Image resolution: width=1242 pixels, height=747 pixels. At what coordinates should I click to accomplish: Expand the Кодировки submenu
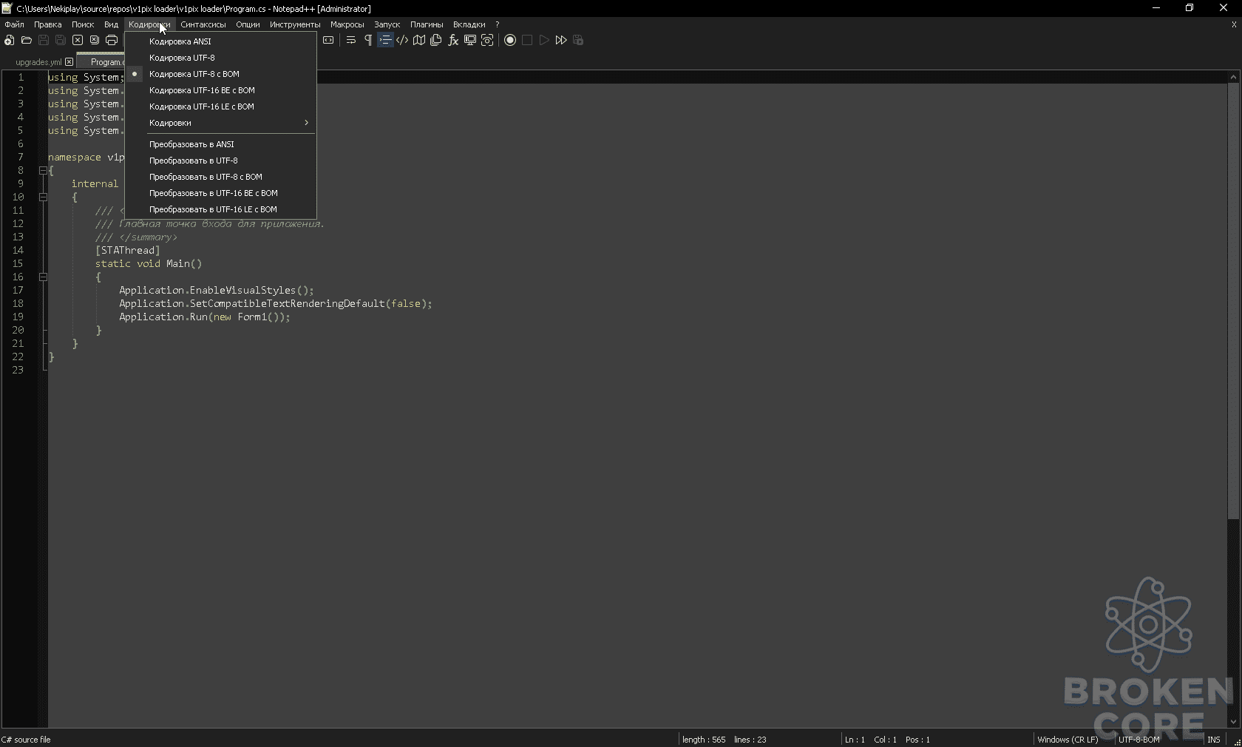coord(221,123)
